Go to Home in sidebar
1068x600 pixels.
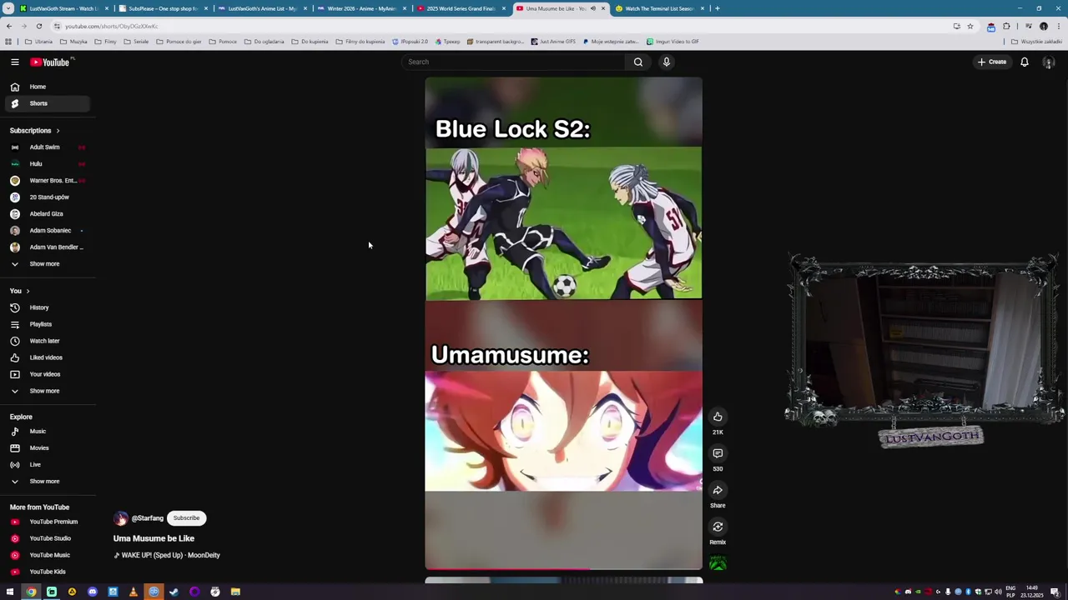click(x=46, y=87)
